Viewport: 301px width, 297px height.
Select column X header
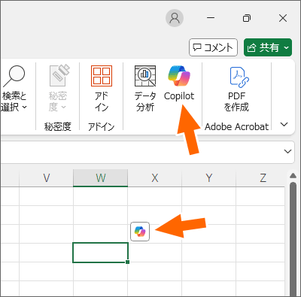click(x=155, y=178)
